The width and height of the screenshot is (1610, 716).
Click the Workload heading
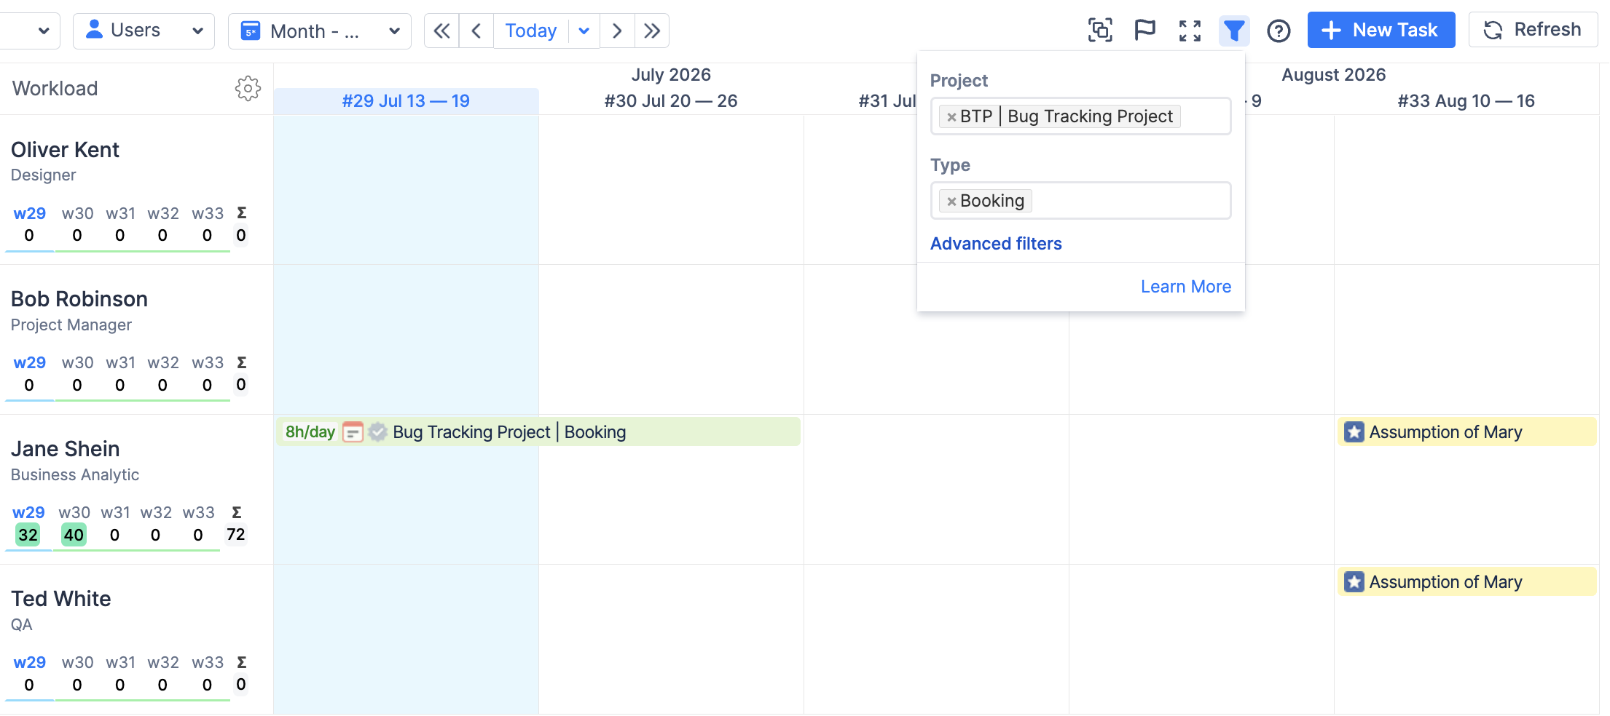55,89
